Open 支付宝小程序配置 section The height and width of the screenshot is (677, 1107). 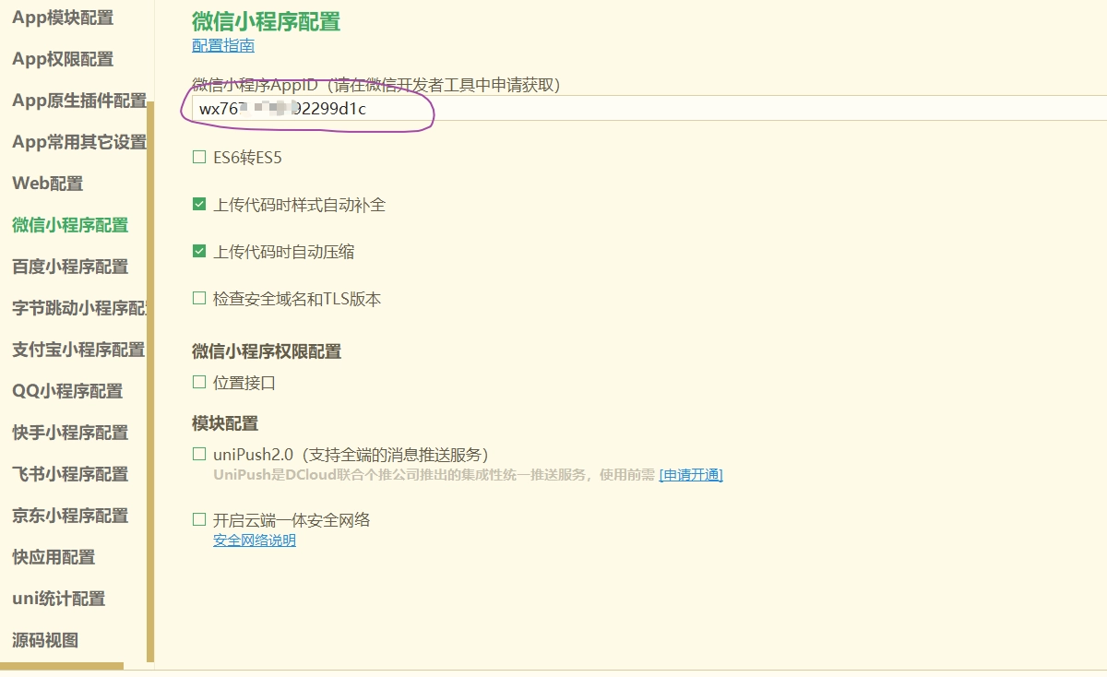tap(78, 350)
